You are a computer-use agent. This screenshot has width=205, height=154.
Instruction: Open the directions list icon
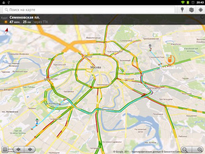(5, 149)
